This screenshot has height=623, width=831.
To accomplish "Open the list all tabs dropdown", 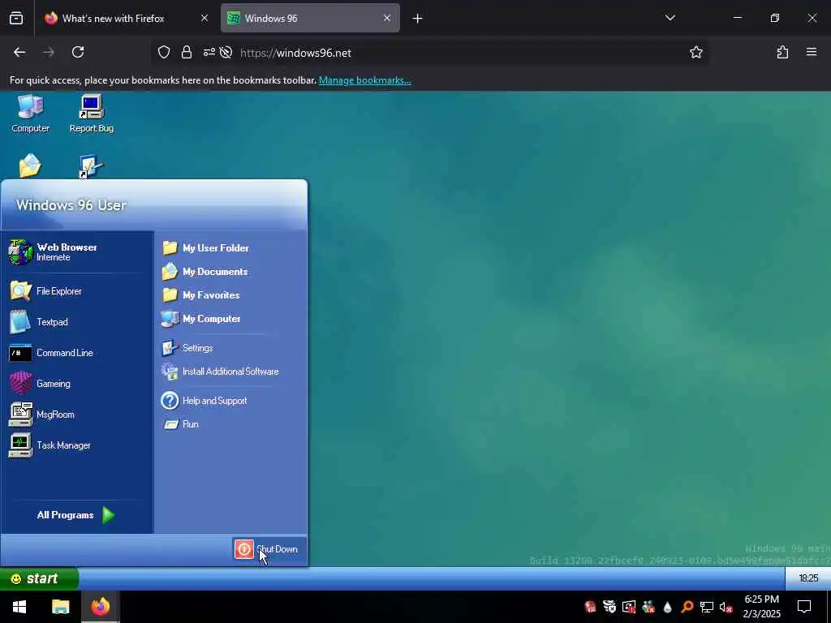I will point(670,18).
